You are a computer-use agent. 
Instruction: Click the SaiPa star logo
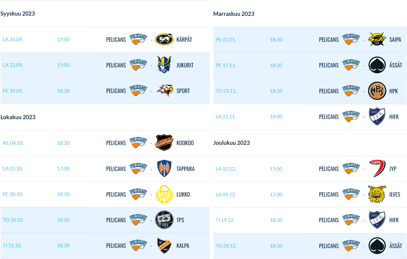(x=377, y=39)
